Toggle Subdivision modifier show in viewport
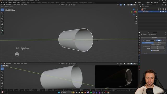 (x=158, y=40)
